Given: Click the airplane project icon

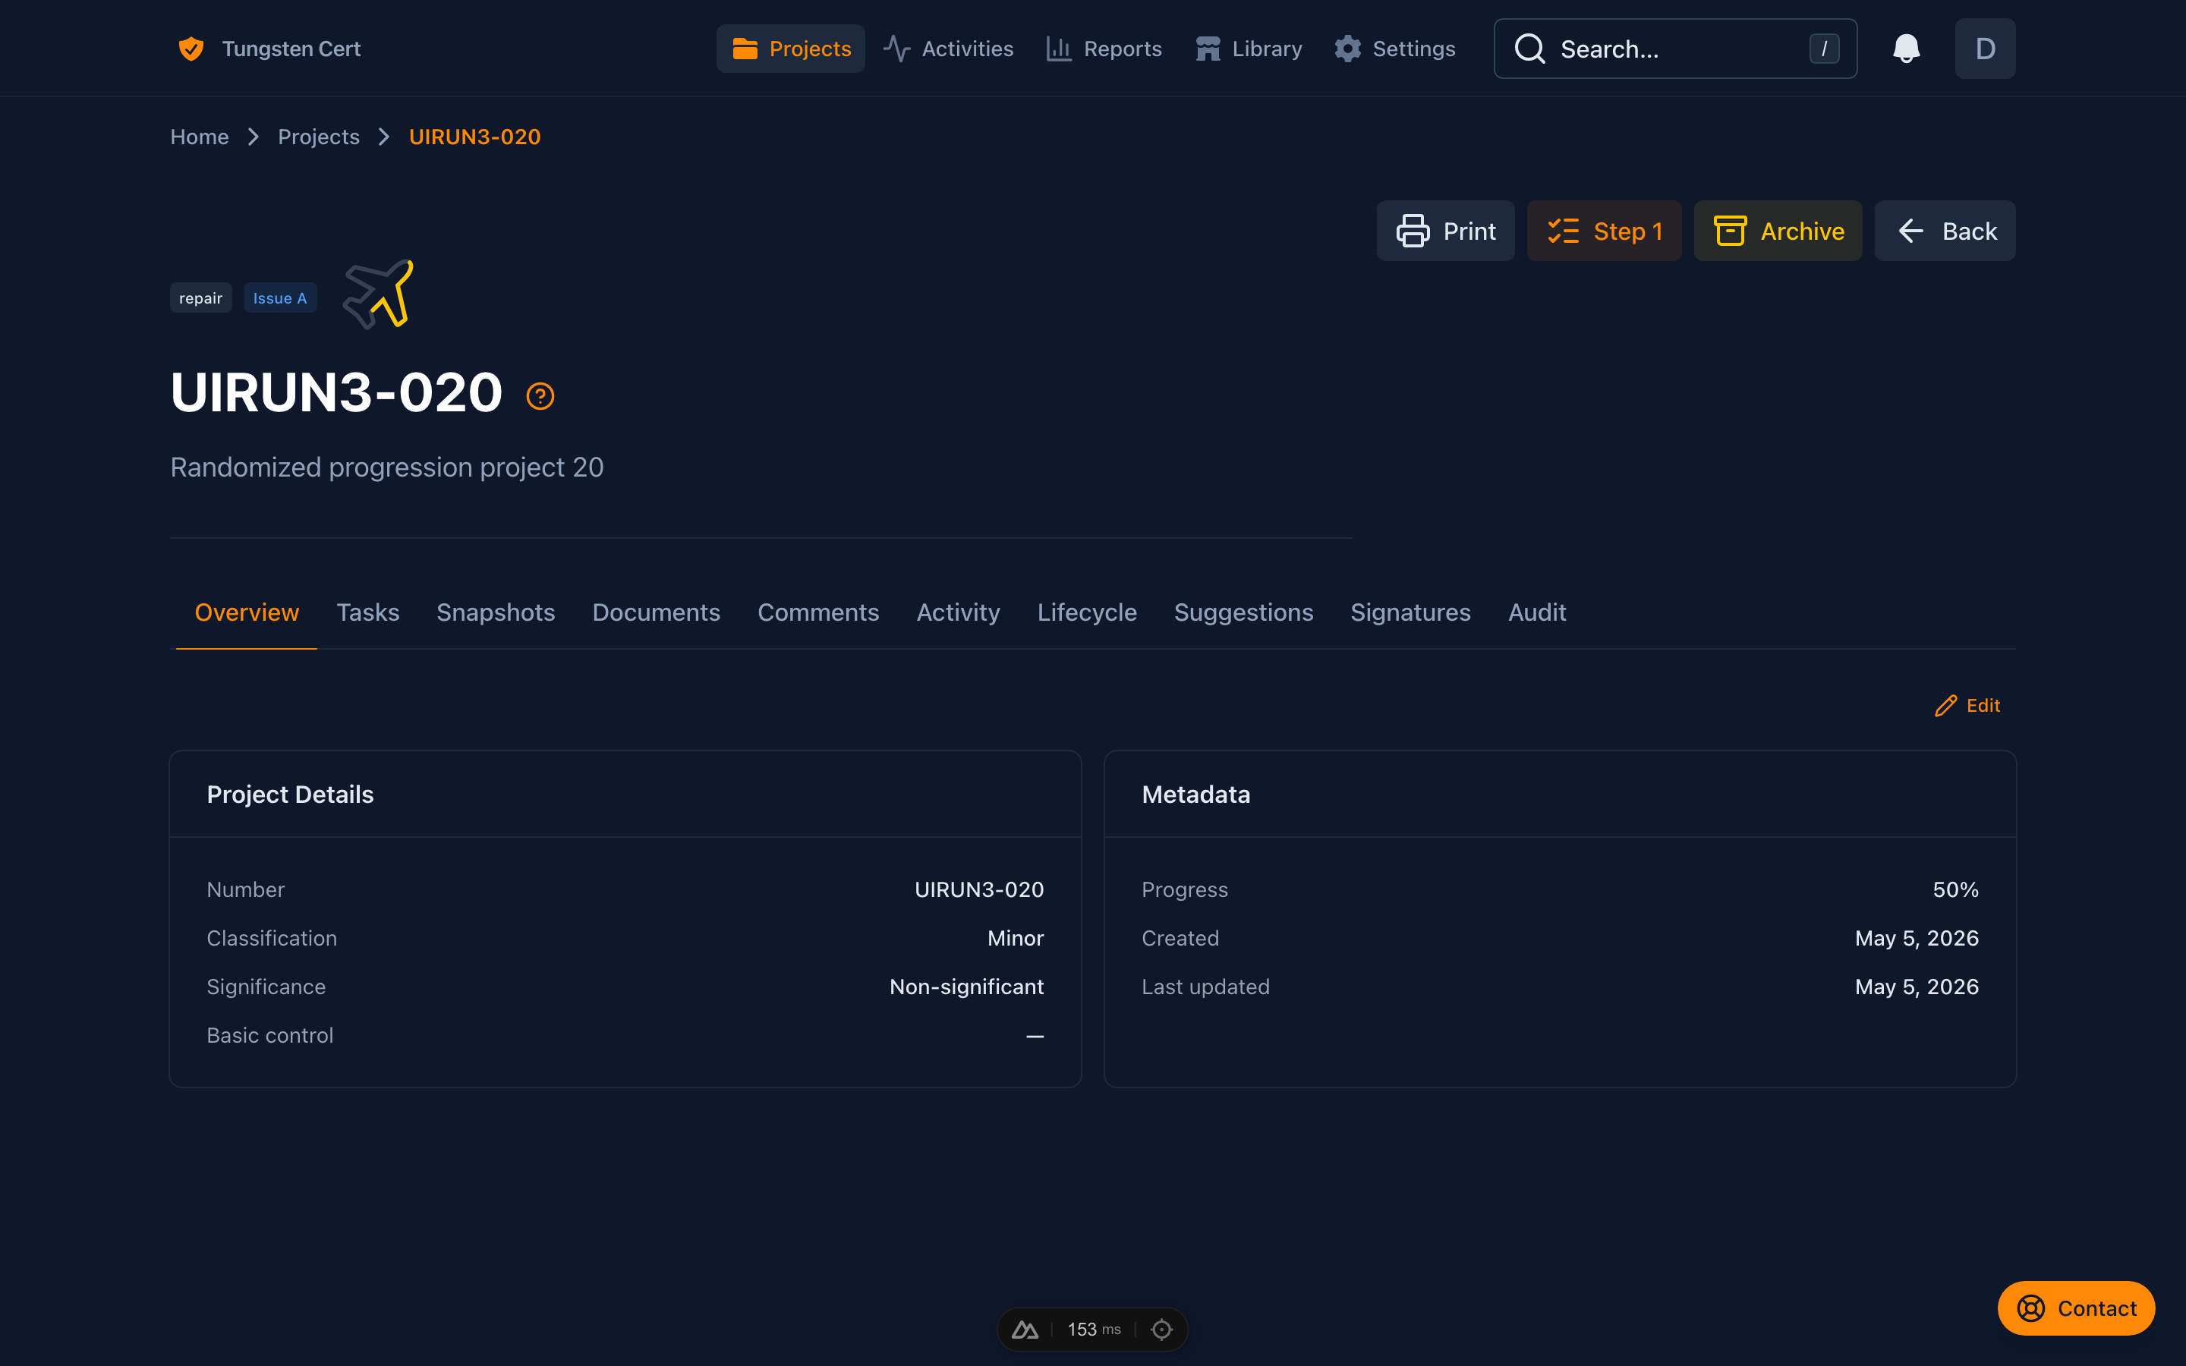Looking at the screenshot, I should (379, 294).
